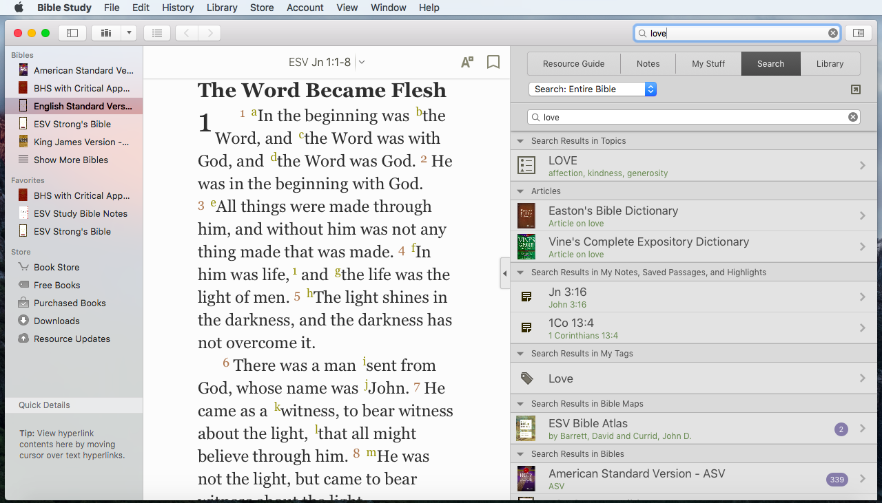Click the collapse arrow on the panel divider

(504, 273)
